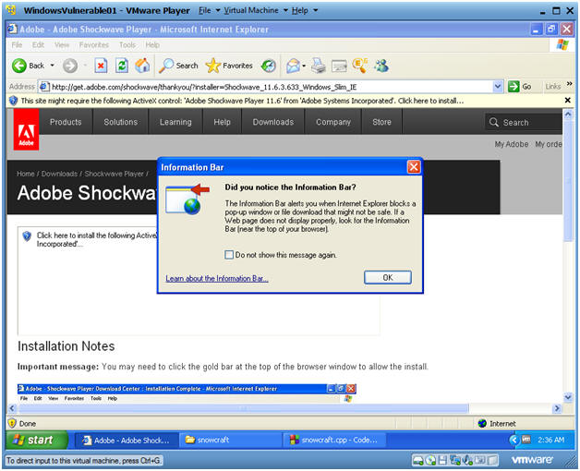Click the yellow ActiveX information bar message

coord(242,101)
